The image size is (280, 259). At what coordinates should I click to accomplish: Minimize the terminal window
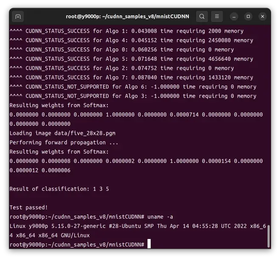pos(234,17)
